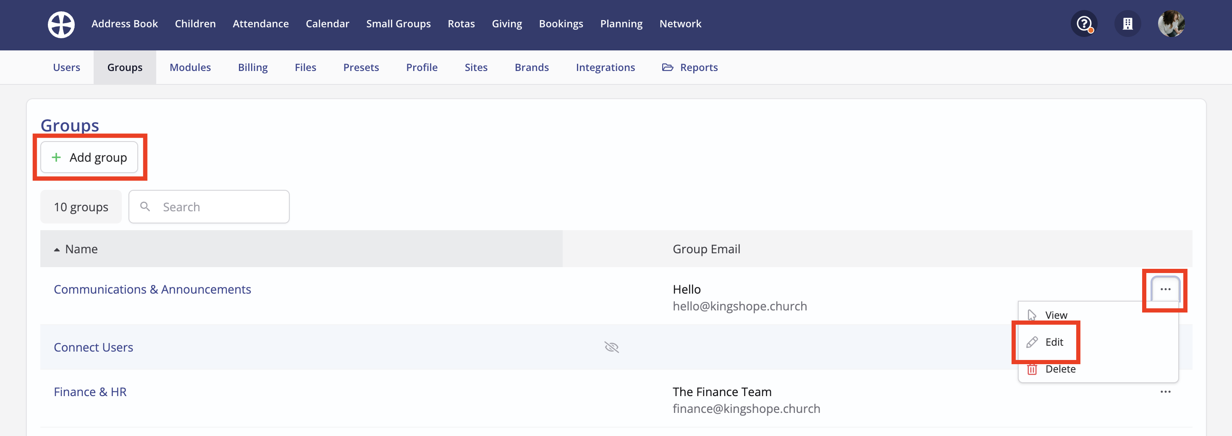Click the plus icon in Add group

(x=56, y=158)
